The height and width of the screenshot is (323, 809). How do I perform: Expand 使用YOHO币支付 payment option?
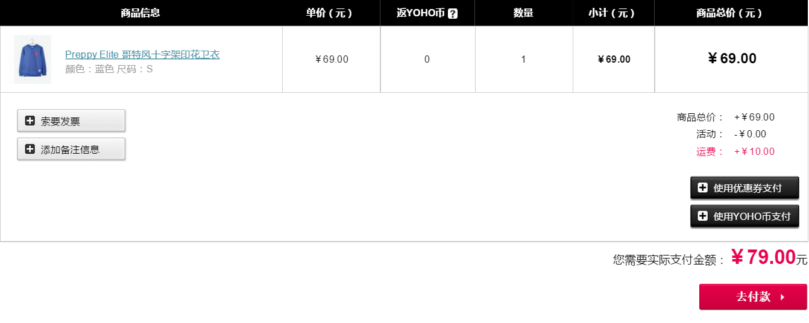coord(744,216)
